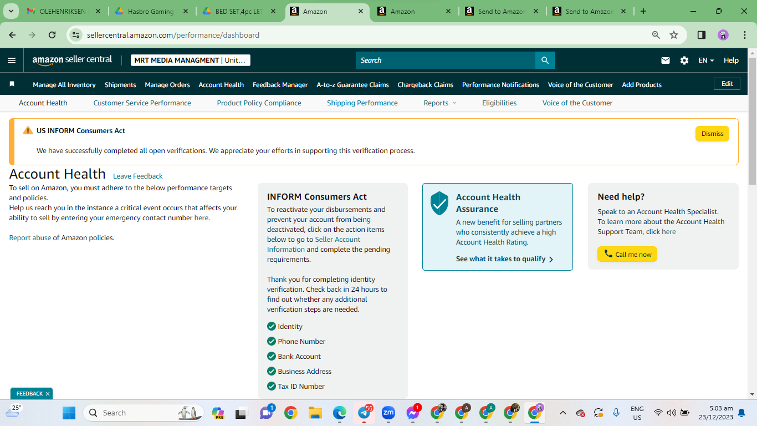
Task: Select Add Products in the favorites bar
Action: point(642,85)
